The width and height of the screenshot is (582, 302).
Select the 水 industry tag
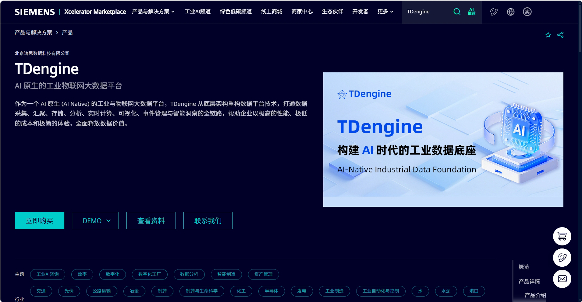coord(420,291)
